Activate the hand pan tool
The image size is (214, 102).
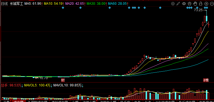click(x=195, y=4)
